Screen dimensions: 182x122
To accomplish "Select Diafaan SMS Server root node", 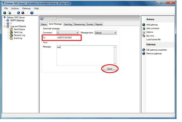I will click(x=16, y=18).
